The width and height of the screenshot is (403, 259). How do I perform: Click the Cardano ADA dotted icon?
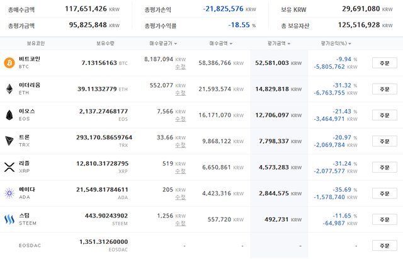[x=9, y=193]
